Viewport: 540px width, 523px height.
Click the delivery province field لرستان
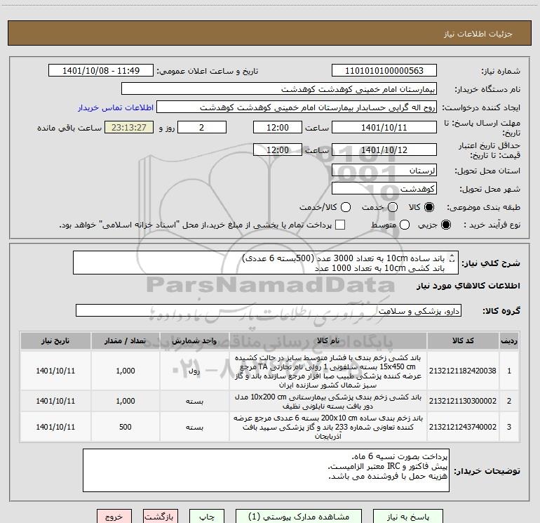point(384,171)
